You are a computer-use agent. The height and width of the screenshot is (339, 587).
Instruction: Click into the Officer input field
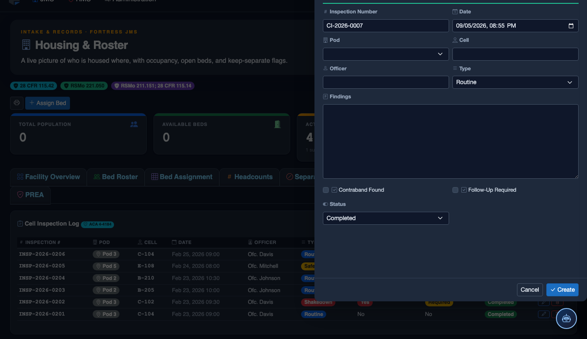click(386, 82)
